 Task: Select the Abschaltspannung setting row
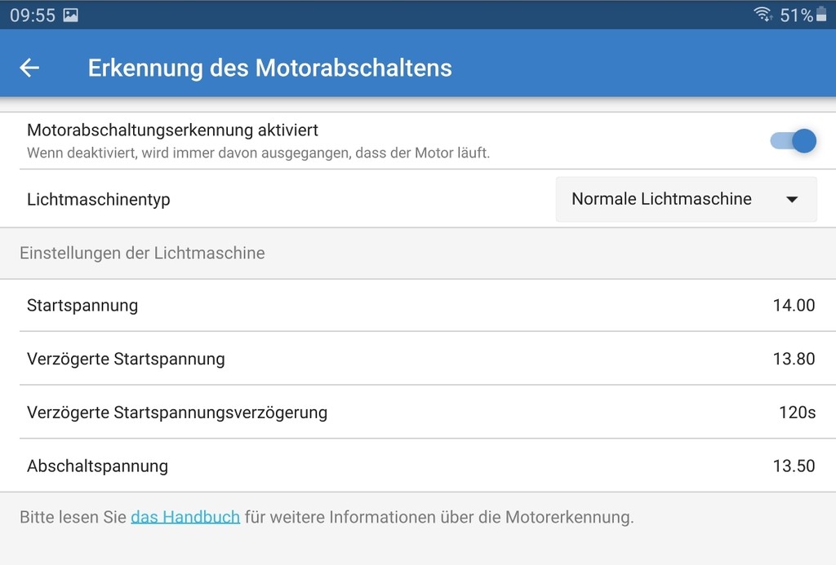coord(418,466)
